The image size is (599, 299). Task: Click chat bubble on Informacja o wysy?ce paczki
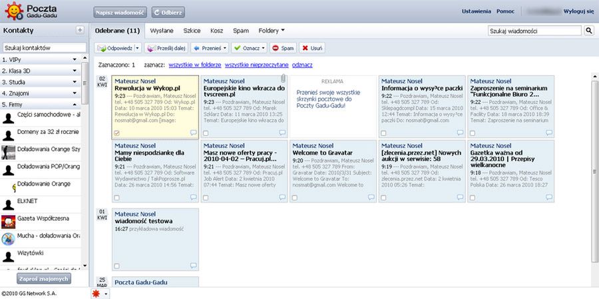(x=460, y=133)
